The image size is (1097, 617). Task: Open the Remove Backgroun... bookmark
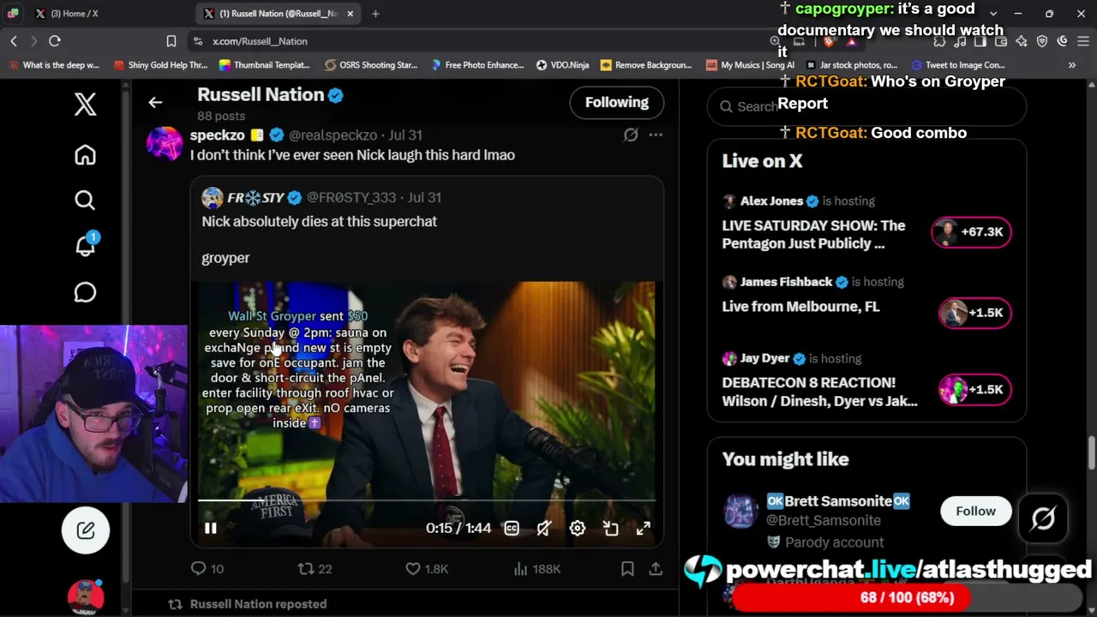pyautogui.click(x=646, y=65)
